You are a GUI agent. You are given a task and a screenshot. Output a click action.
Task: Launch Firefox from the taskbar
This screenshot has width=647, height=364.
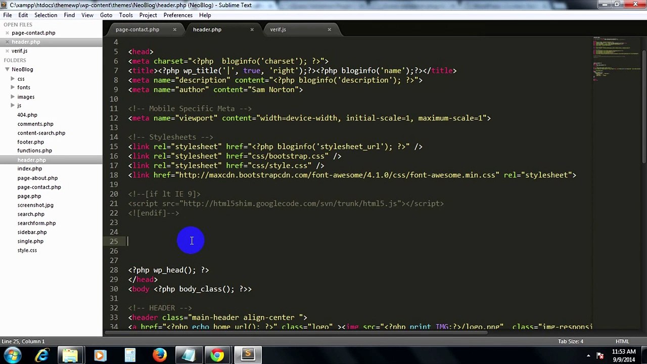[159, 355]
